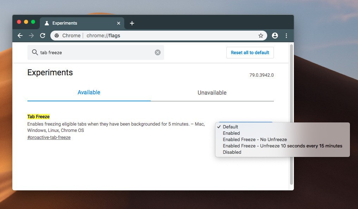
Task: Click version number 79.0.3942.0
Action: [x=262, y=75]
